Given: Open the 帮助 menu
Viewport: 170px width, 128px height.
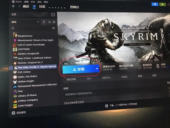Looking at the screenshot, I should click(46, 2).
